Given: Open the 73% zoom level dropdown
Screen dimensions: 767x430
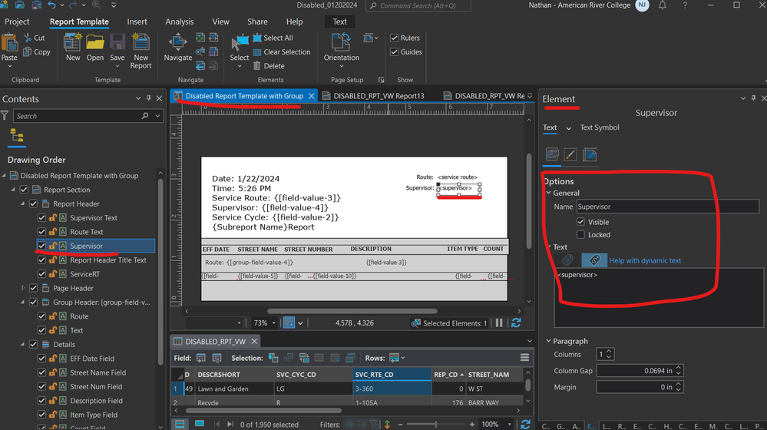Looking at the screenshot, I should pyautogui.click(x=274, y=322).
